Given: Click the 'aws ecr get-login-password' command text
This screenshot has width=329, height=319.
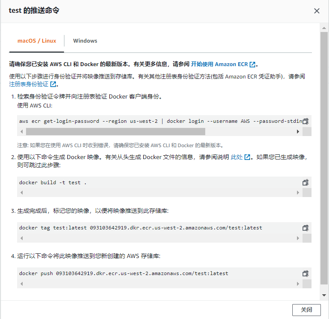Looking at the screenshot, I should [161, 121].
